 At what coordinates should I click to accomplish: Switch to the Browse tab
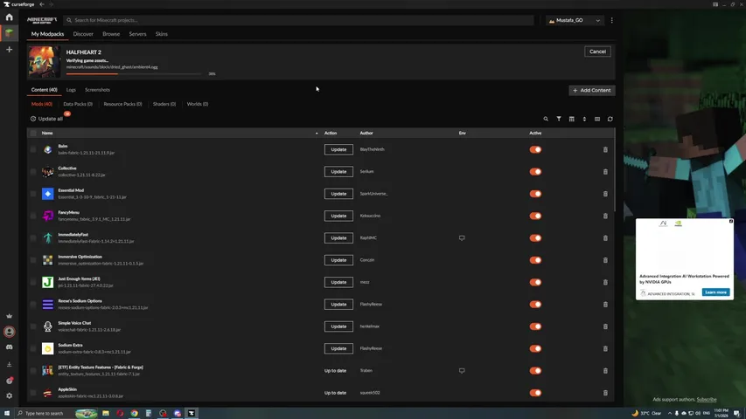point(111,34)
